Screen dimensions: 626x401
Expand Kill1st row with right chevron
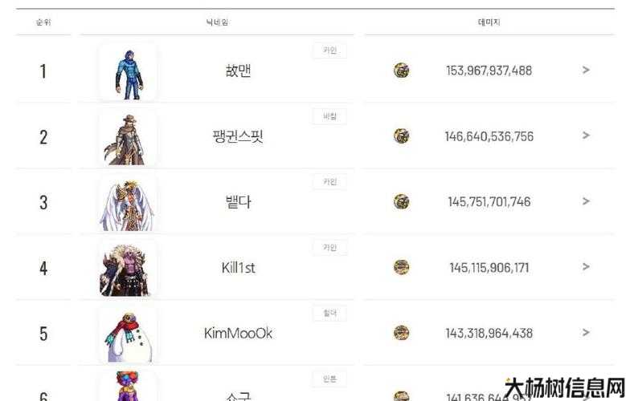coord(586,267)
